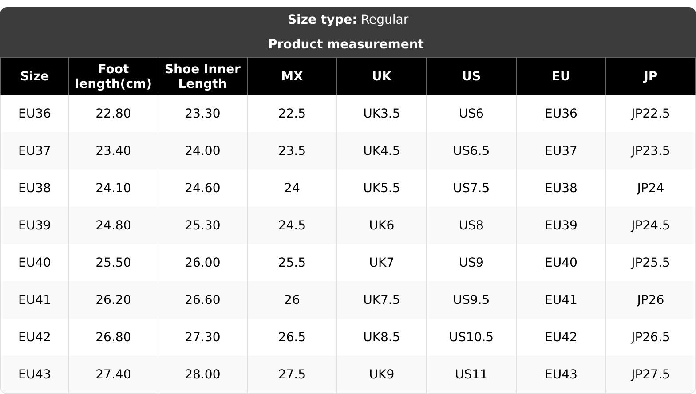696x394 pixels.
Task: Select the EU36 size row label
Action: click(35, 114)
